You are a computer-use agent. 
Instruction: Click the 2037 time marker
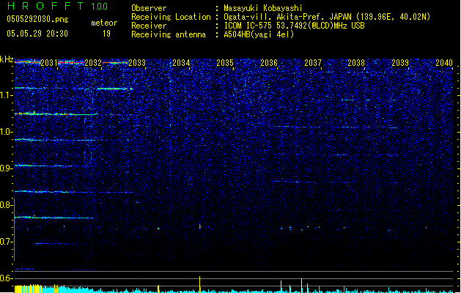[x=313, y=63]
